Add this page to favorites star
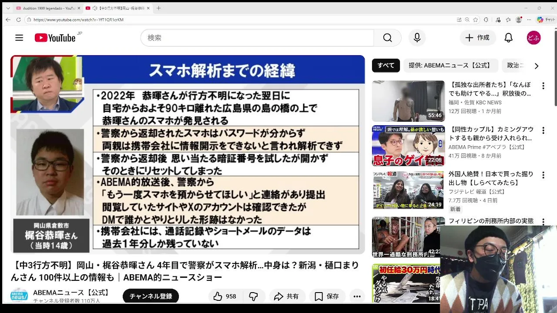557x313 pixels. (x=476, y=20)
